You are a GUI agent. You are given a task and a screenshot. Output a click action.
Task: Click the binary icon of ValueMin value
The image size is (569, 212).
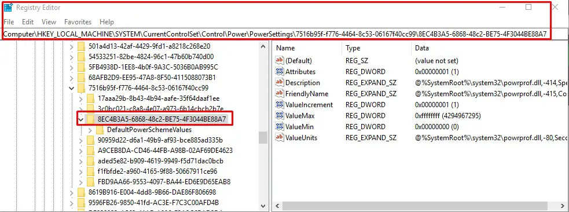(280, 127)
